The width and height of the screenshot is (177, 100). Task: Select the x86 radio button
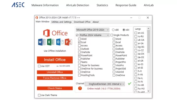coord(113,30)
